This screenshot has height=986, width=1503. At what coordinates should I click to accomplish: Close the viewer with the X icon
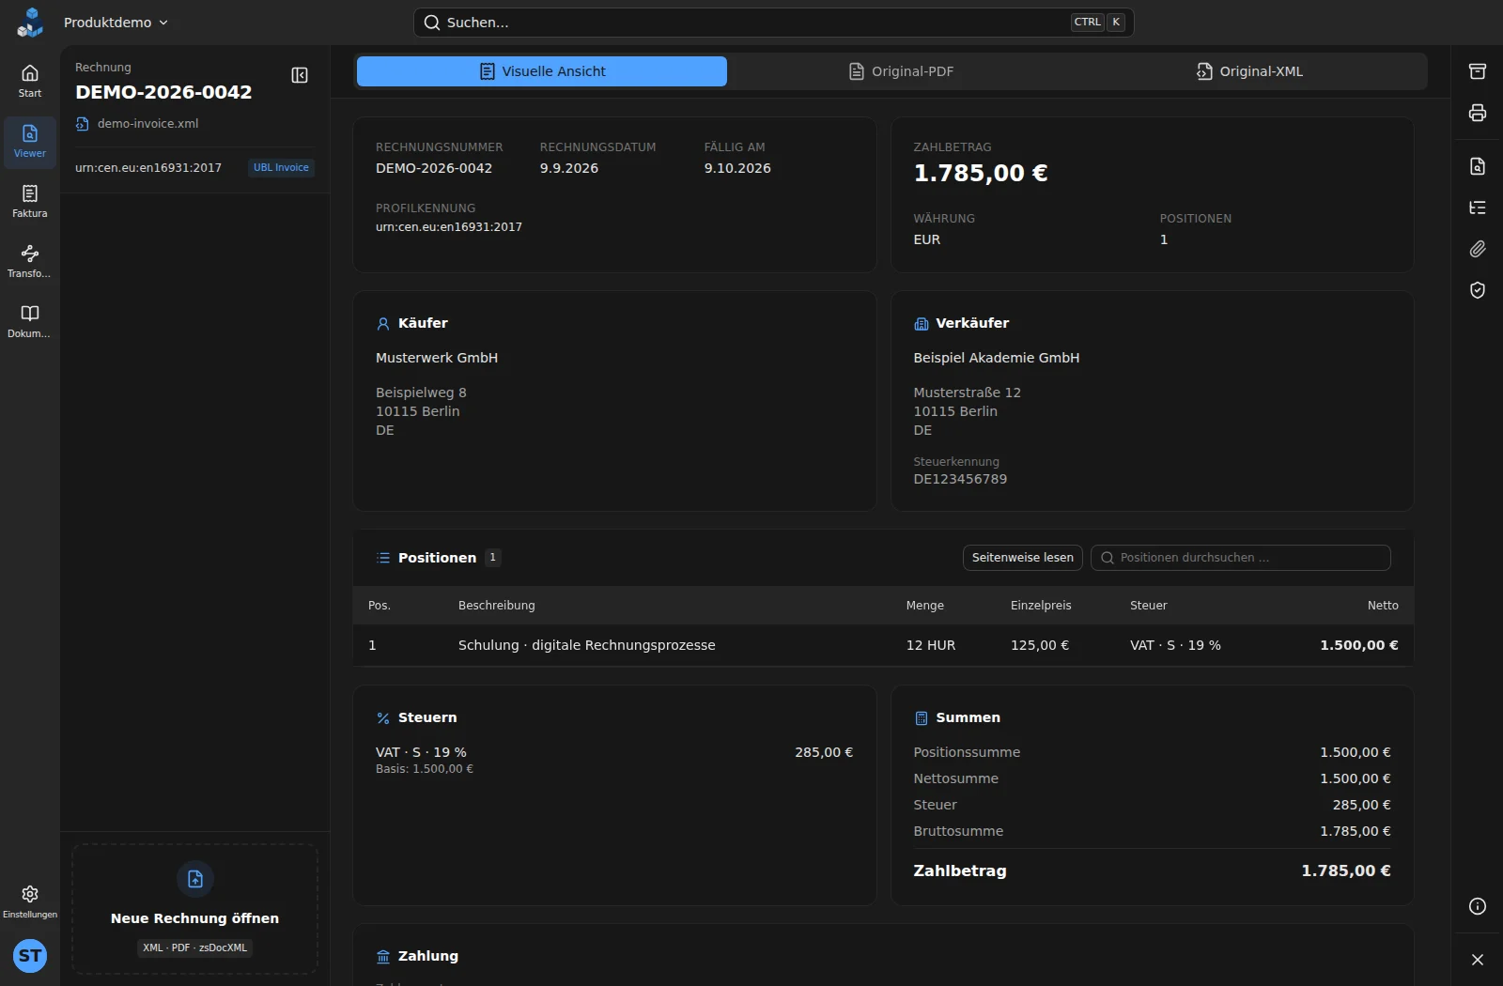pyautogui.click(x=1478, y=960)
